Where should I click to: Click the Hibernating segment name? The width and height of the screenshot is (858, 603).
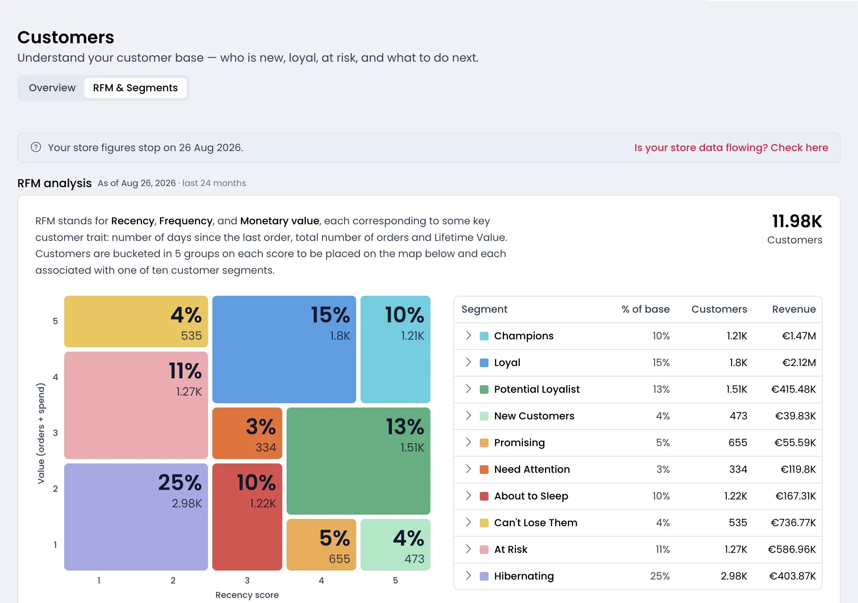pos(524,576)
